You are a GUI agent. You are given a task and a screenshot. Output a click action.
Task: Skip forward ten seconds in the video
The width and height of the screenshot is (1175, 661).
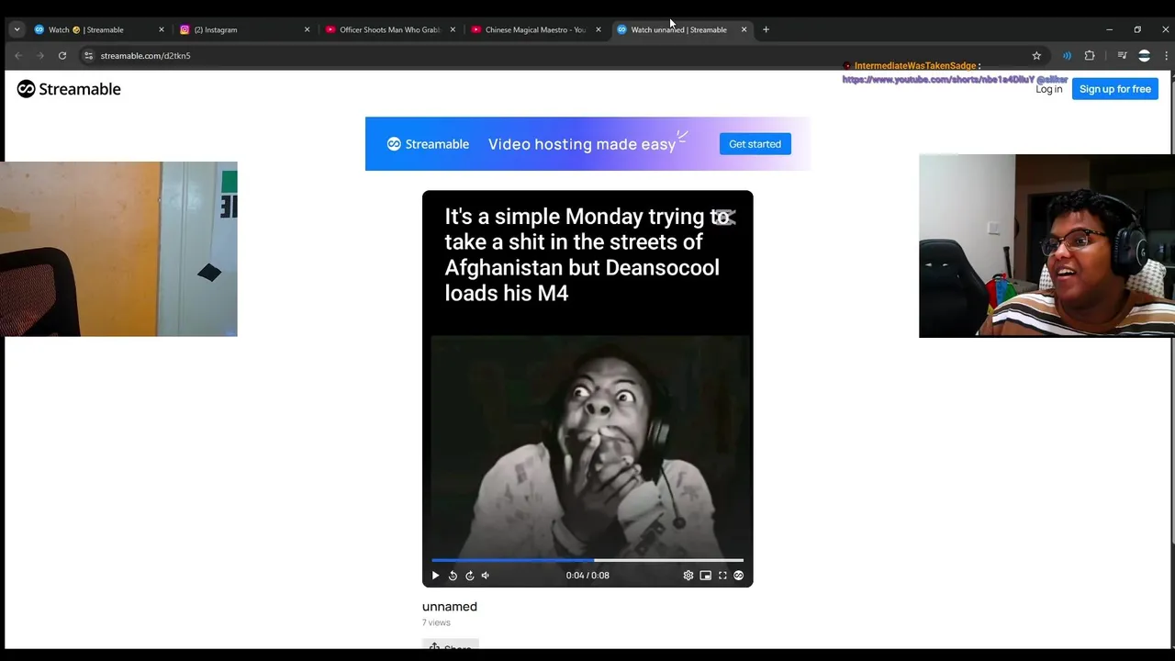(469, 576)
